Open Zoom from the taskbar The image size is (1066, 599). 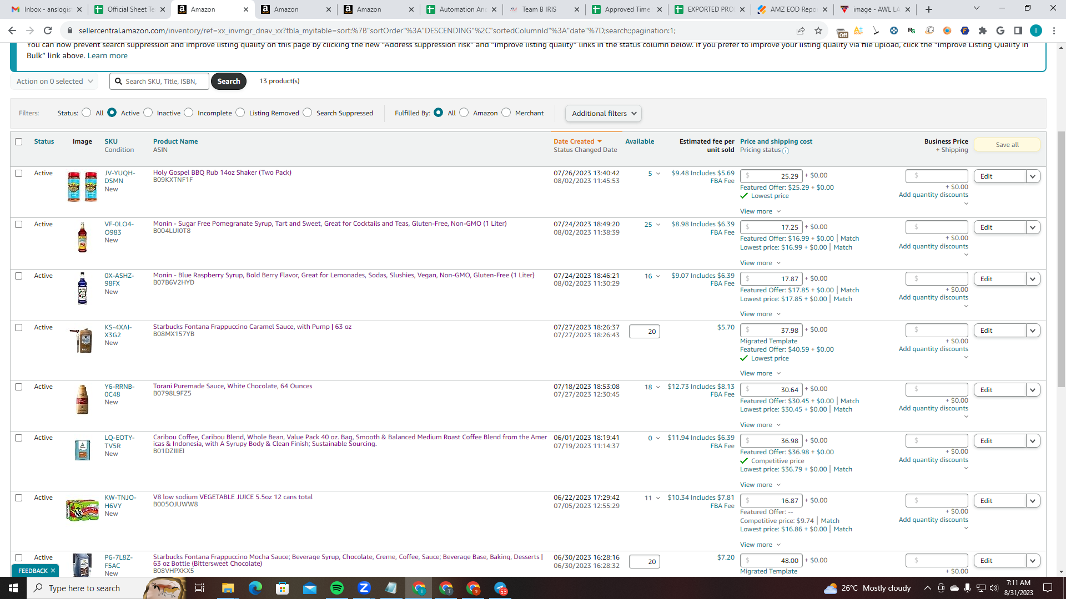364,588
